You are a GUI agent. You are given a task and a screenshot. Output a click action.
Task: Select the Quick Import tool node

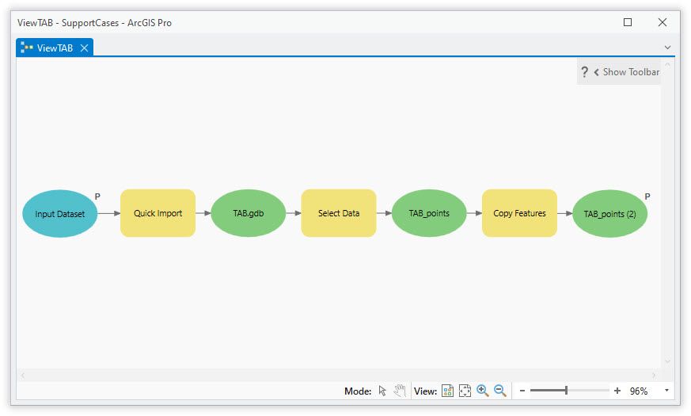(x=158, y=213)
